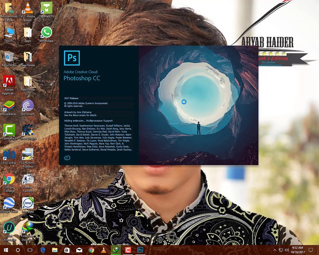Open the volume control in system tray
This screenshot has width=319, height=255.
coord(286,250)
